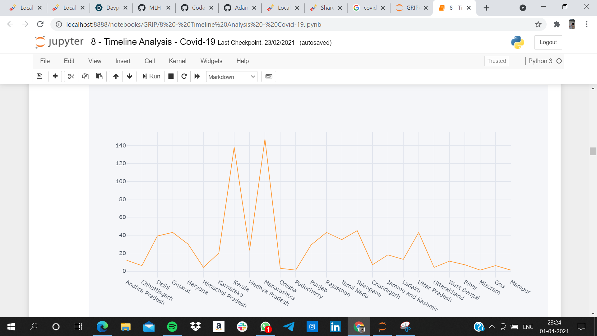Open the Markdown cell type dropdown
Image resolution: width=597 pixels, height=336 pixels.
(x=232, y=77)
